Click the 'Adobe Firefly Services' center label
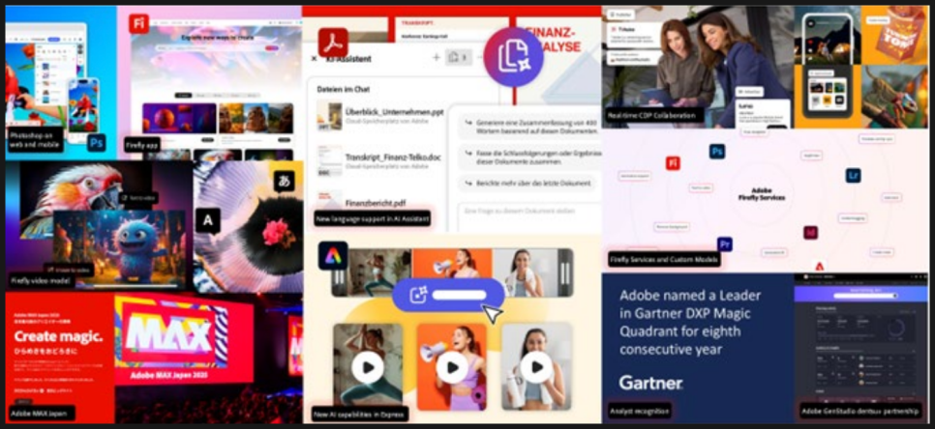935x429 pixels. click(761, 193)
